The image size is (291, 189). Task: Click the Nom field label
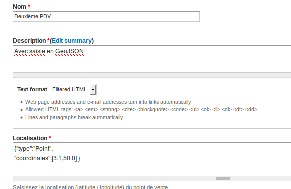click(x=19, y=7)
